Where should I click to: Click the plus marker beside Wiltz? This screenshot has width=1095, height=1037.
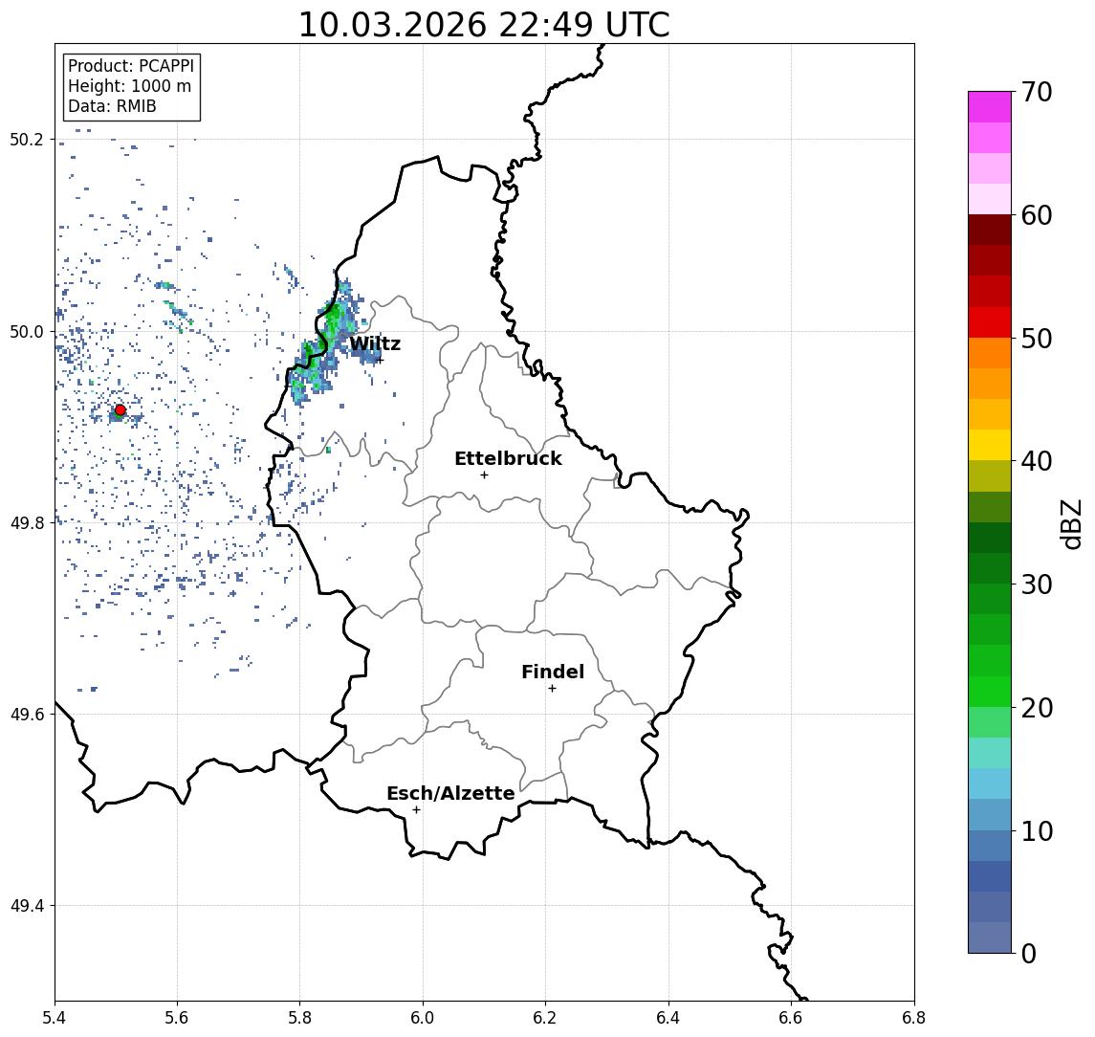[x=380, y=360]
